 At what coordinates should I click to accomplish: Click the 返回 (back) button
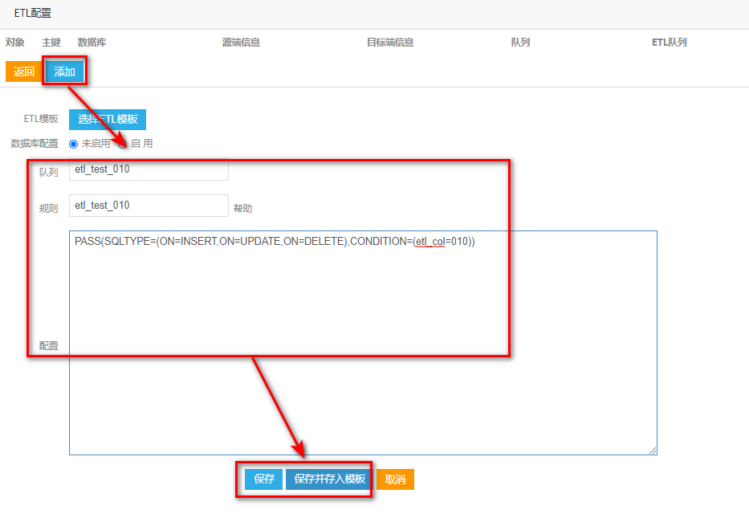pyautogui.click(x=24, y=71)
